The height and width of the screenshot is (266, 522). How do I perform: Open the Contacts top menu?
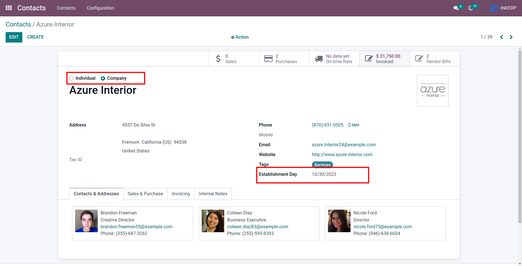tap(66, 8)
